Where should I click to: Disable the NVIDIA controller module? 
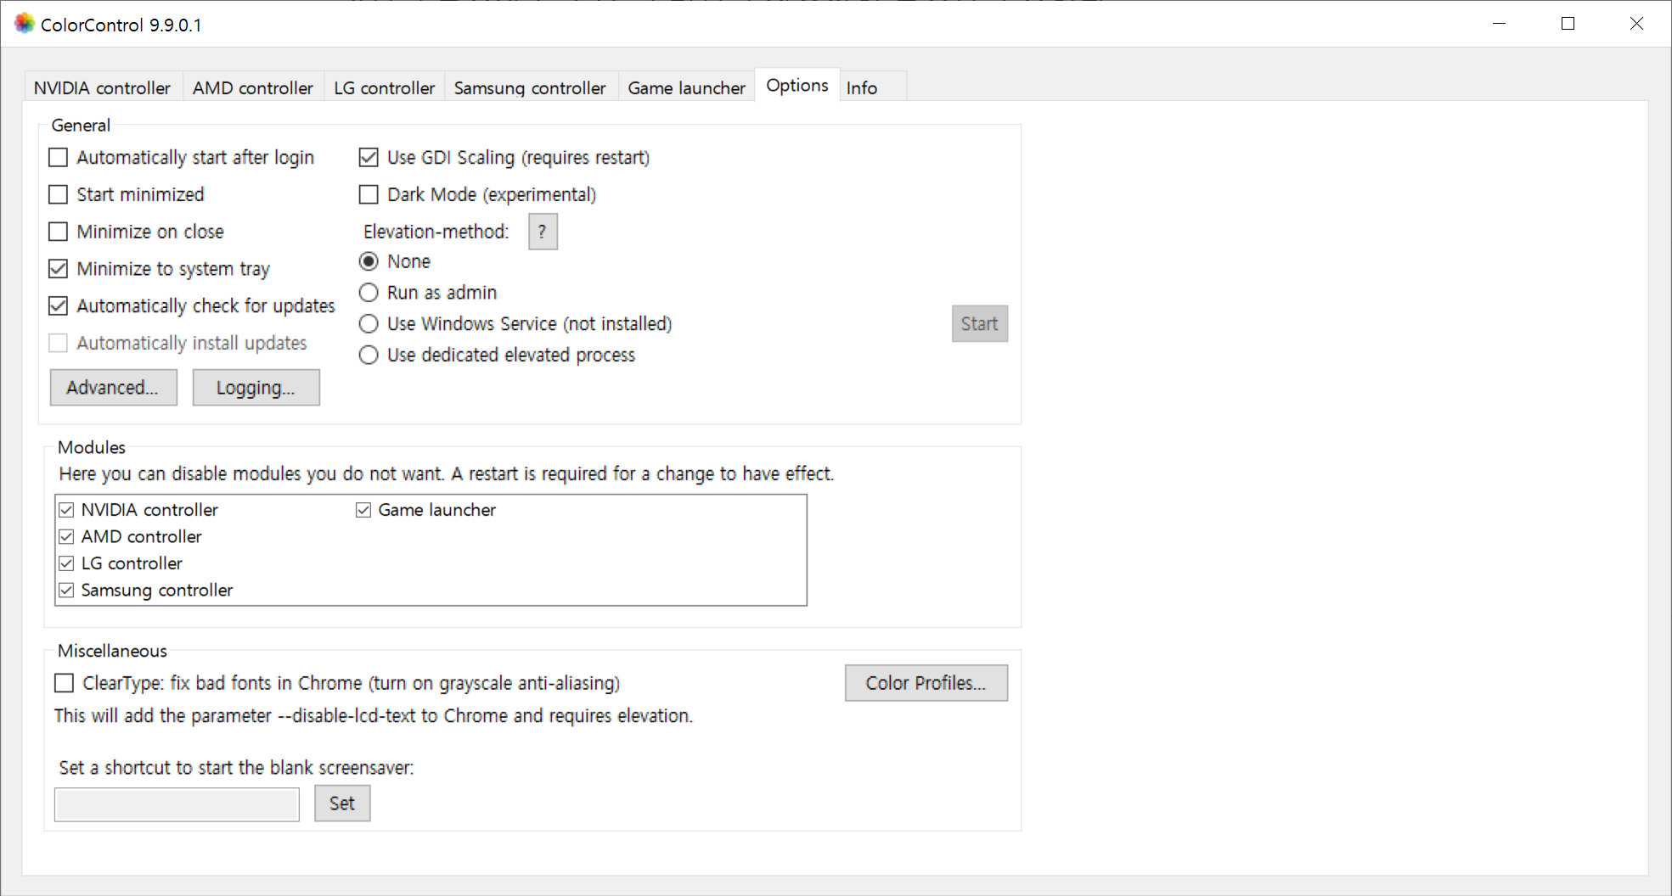[66, 510]
